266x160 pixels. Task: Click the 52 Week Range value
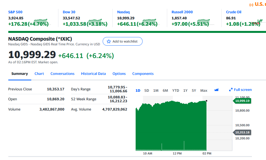118,99
